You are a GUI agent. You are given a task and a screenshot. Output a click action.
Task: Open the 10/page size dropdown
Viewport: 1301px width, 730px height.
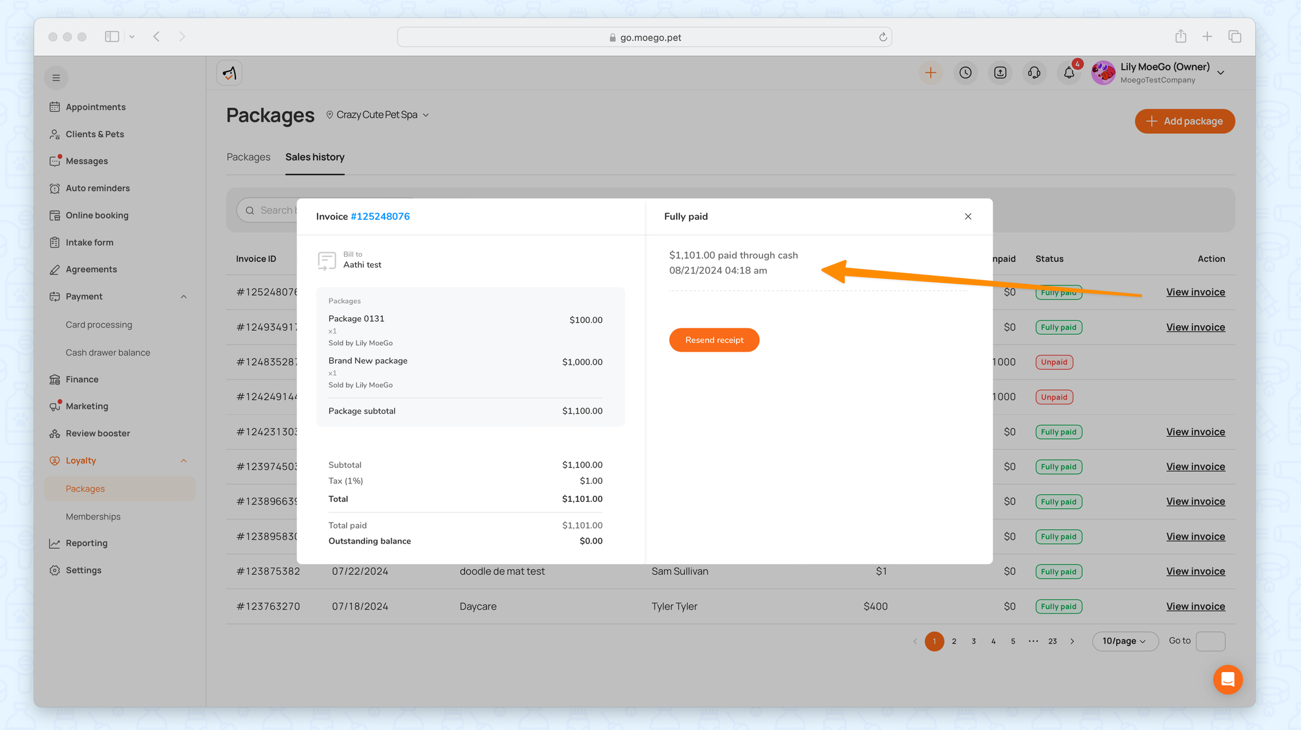1124,641
